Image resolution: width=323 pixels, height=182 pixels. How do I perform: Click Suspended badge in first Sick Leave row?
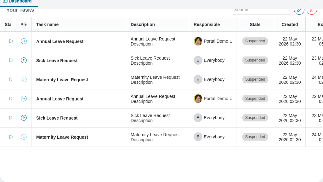pyautogui.click(x=255, y=60)
